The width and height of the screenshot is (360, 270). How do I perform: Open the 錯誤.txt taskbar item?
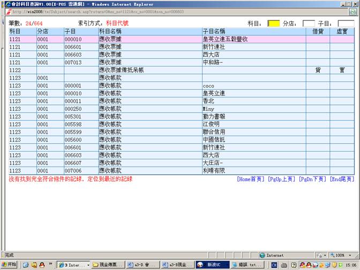[245, 265]
